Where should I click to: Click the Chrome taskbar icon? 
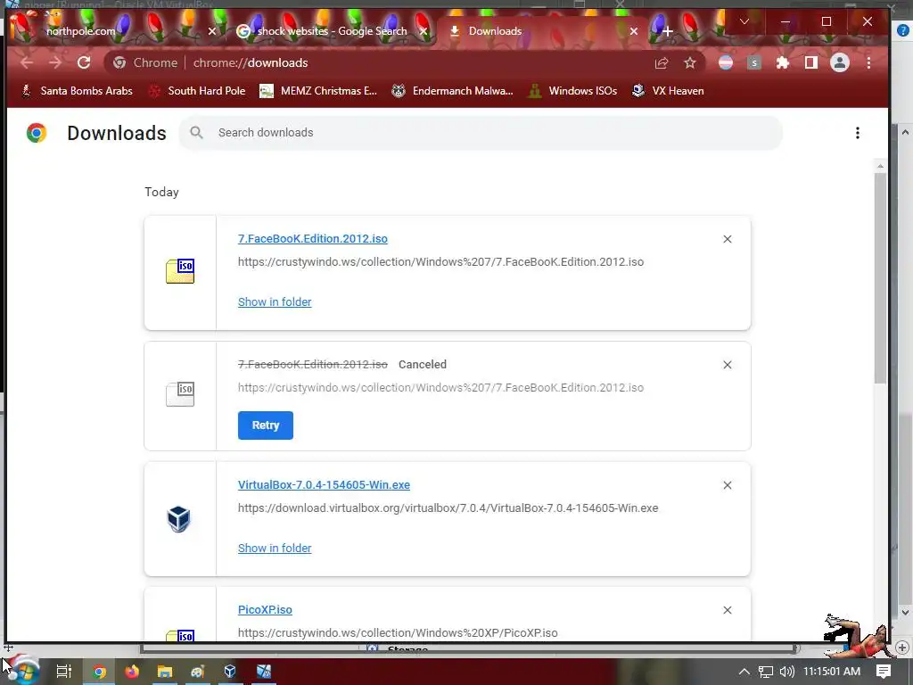[x=100, y=672]
